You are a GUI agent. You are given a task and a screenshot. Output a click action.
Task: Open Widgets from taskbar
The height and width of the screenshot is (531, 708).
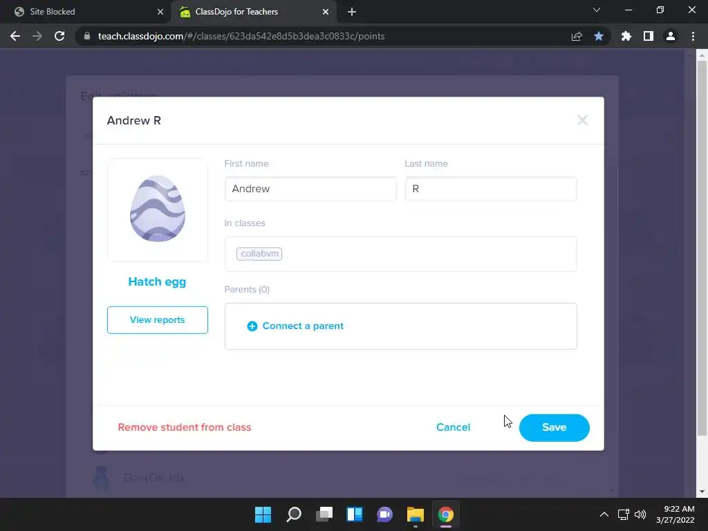pos(355,514)
